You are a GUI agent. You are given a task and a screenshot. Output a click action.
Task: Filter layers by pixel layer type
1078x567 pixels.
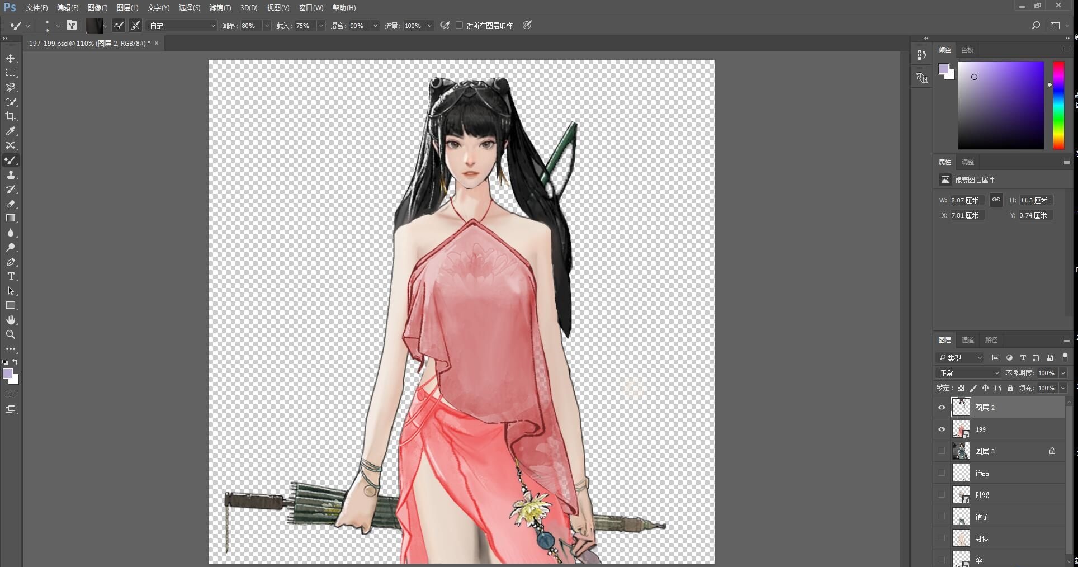pos(996,358)
